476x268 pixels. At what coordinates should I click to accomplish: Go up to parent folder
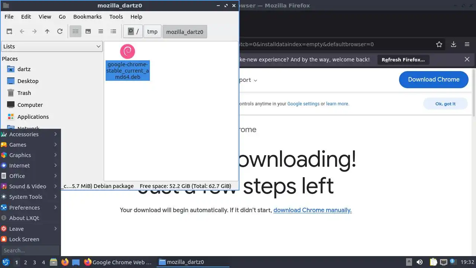(47, 32)
